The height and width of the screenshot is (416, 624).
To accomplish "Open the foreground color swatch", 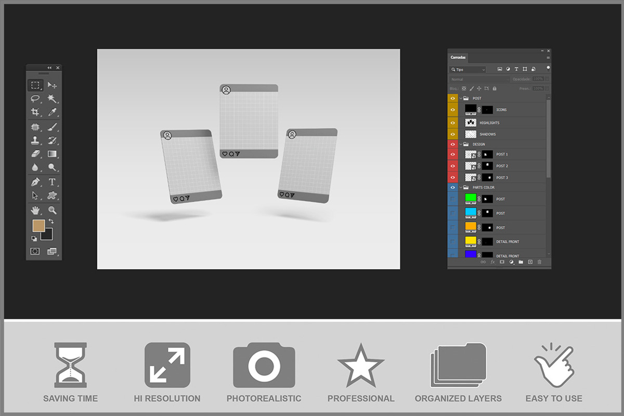I will point(38,225).
